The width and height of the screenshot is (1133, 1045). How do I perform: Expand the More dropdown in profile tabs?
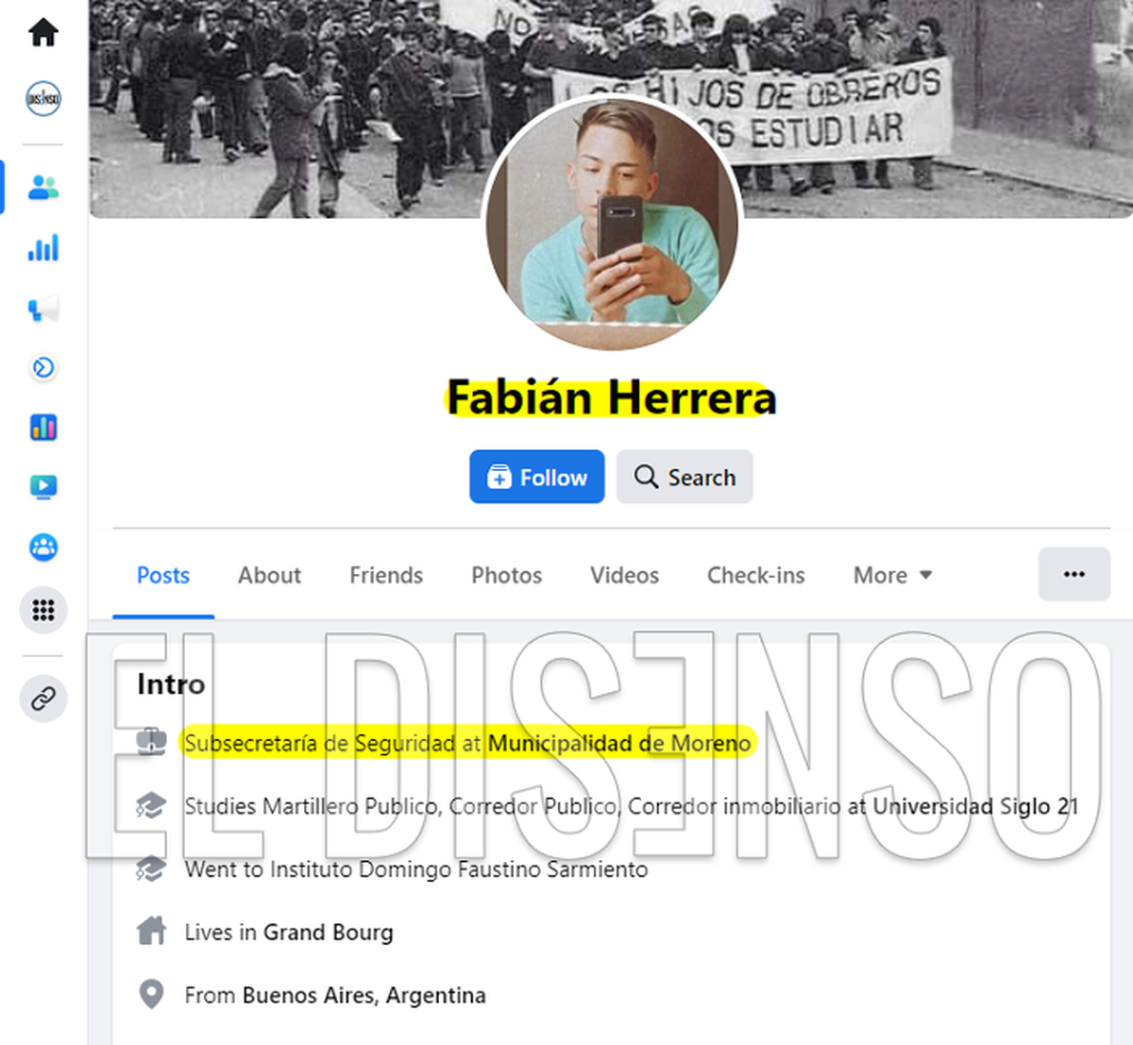892,575
